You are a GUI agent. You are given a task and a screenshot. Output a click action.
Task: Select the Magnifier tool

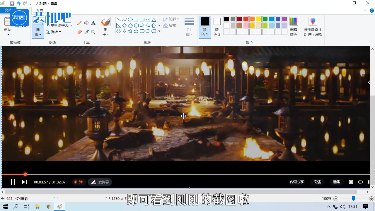tap(93, 32)
